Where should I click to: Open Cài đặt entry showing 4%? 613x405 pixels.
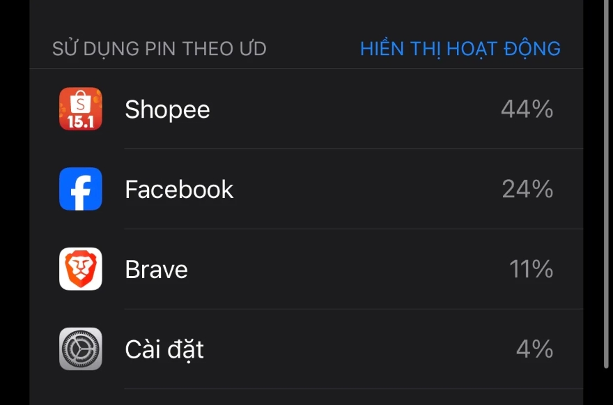click(x=306, y=349)
